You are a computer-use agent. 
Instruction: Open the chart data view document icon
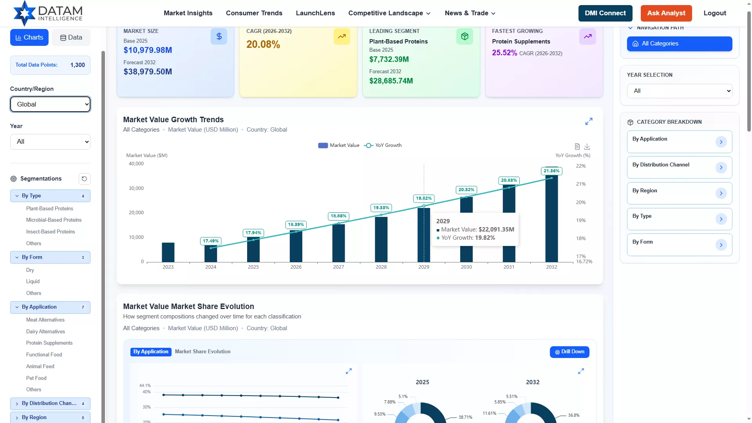(577, 146)
